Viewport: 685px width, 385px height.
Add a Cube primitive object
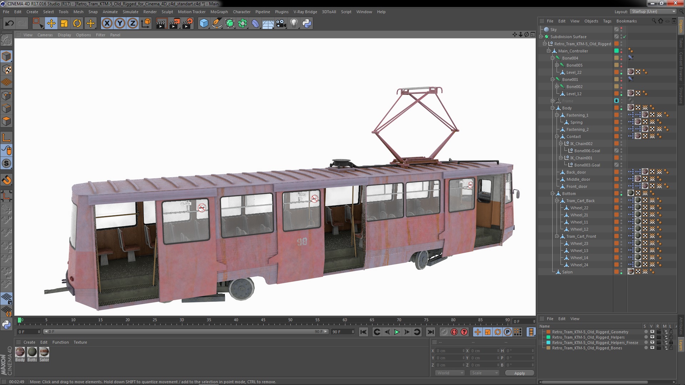(x=204, y=24)
